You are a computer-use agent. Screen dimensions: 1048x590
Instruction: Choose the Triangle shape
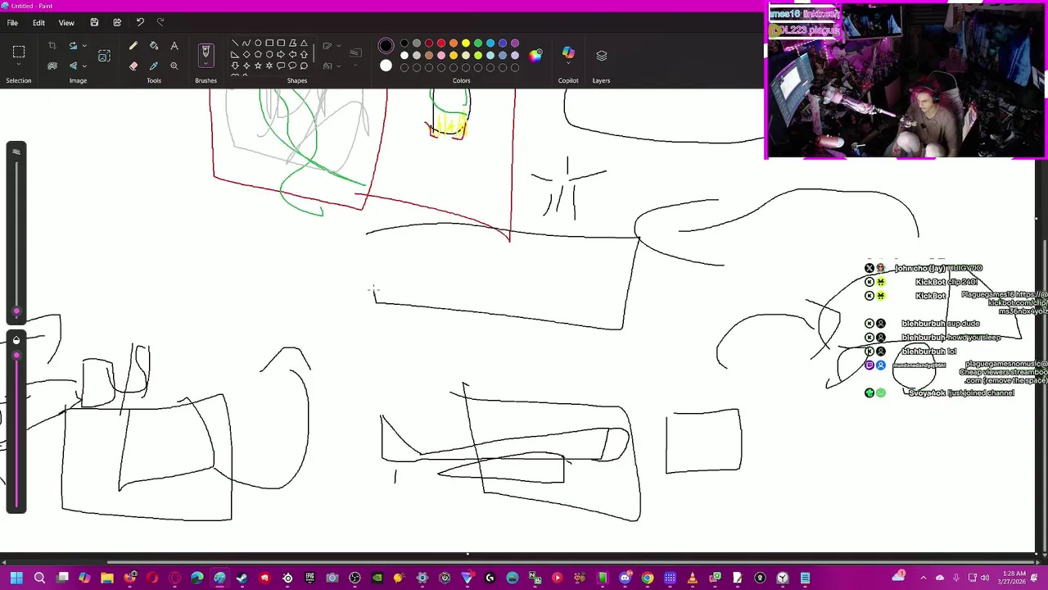(304, 43)
